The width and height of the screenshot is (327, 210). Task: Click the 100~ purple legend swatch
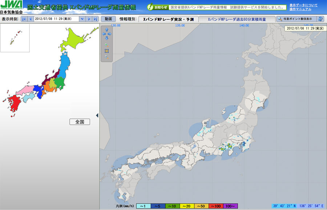coord(230,206)
